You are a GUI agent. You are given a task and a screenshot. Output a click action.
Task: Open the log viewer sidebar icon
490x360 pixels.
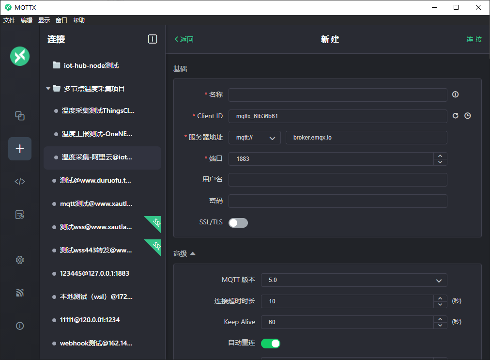(20, 215)
